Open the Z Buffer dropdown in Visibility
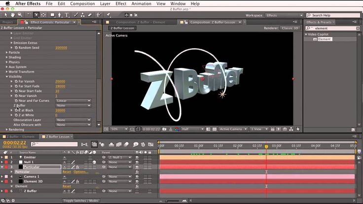 pos(74,105)
